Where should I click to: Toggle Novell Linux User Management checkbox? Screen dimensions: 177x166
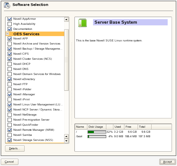(10, 105)
